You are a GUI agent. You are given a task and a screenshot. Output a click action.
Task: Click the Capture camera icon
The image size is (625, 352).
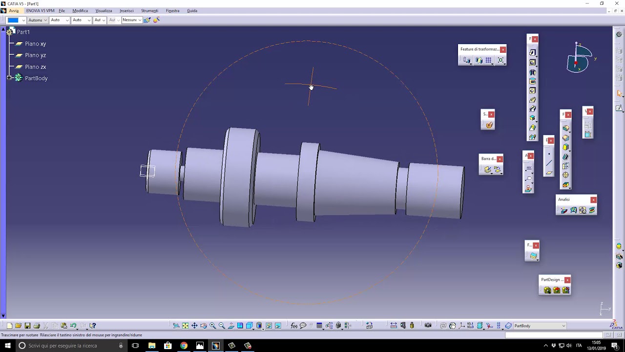coord(428,326)
